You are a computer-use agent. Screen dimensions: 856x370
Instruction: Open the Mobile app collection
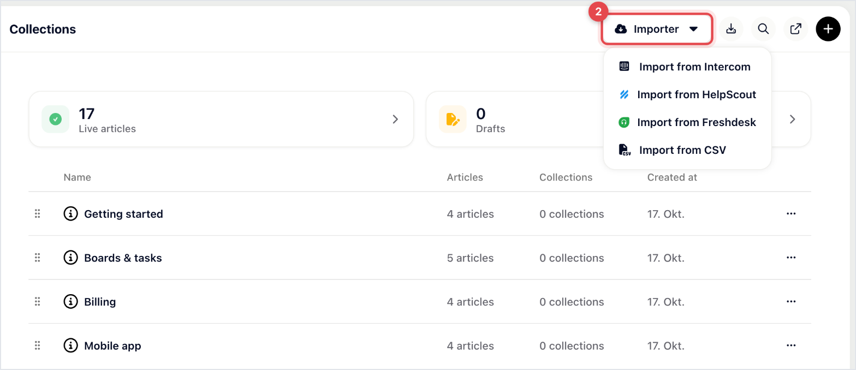pos(112,345)
